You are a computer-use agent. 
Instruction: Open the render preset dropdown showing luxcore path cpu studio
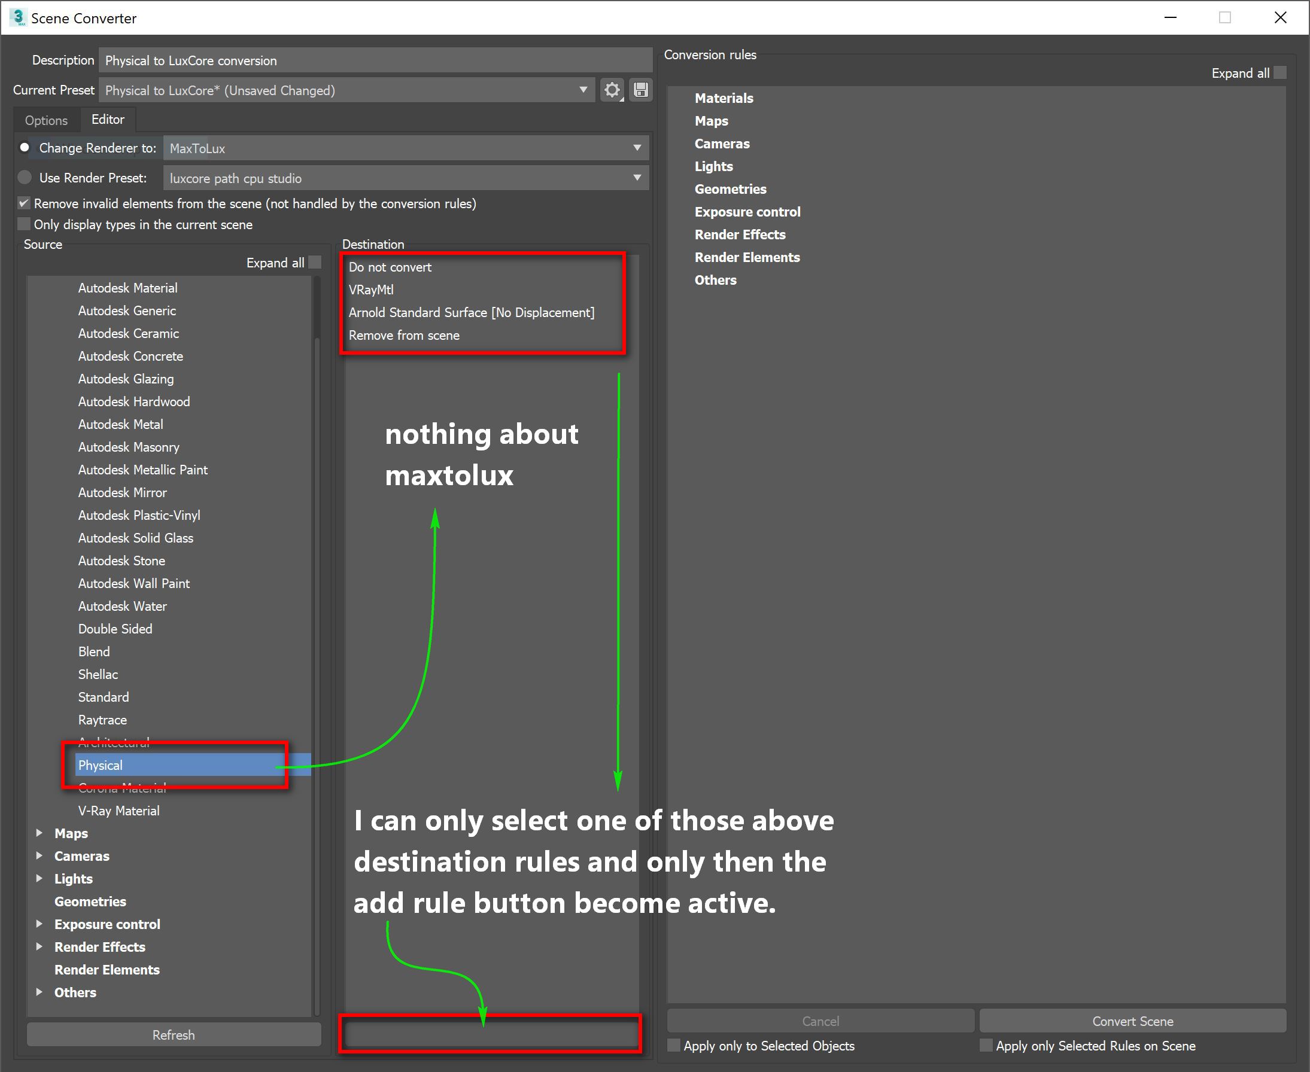pos(406,178)
